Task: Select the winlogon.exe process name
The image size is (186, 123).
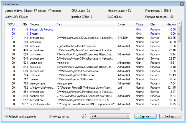Action: click(x=37, y=83)
